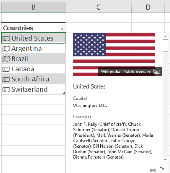
Task: Select column D header
Action: pyautogui.click(x=148, y=7)
